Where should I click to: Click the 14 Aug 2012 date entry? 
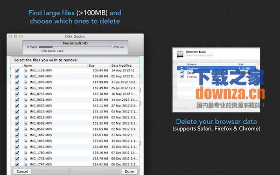125,70
